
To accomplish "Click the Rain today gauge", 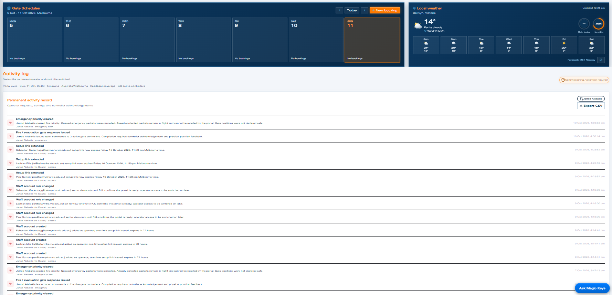I will point(584,24).
